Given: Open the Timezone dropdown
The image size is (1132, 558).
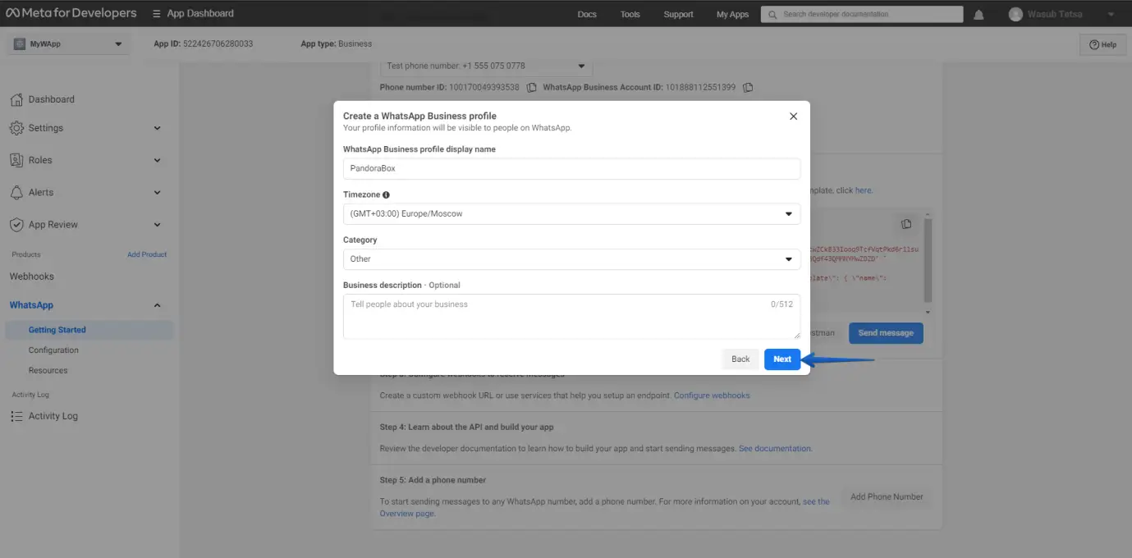Looking at the screenshot, I should coord(571,214).
